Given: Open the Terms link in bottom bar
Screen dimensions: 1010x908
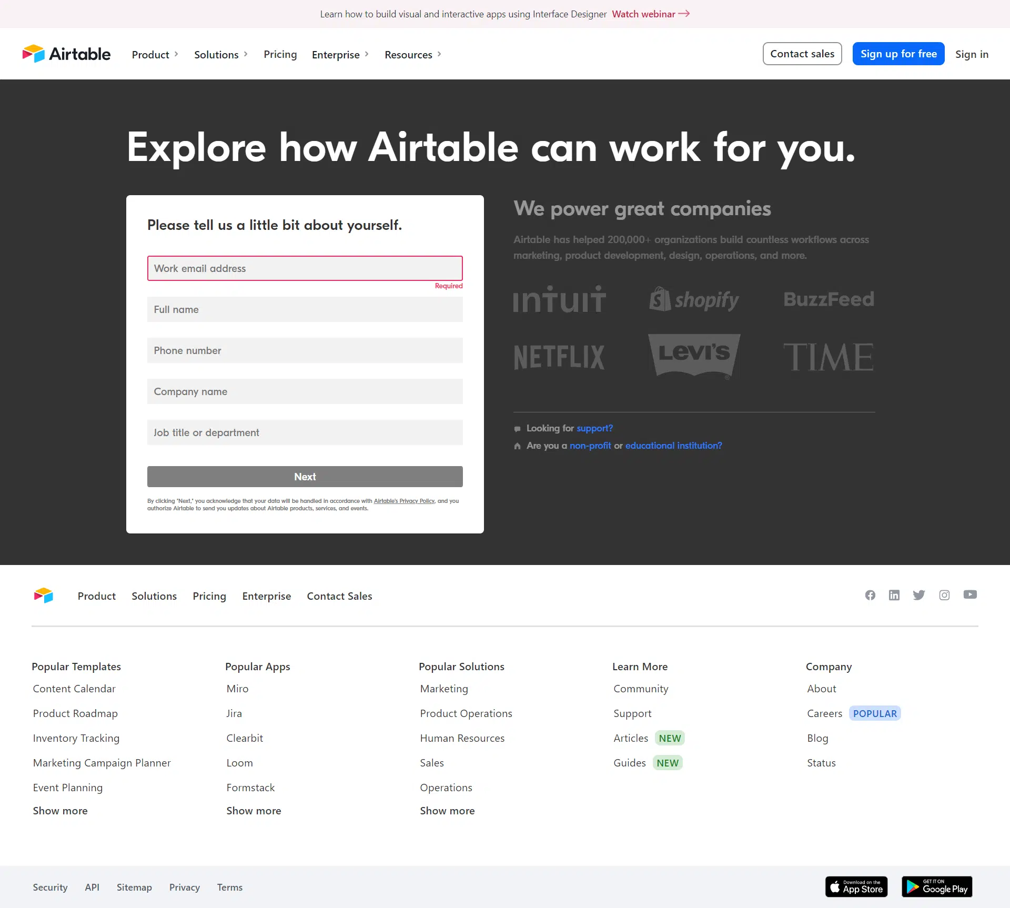Looking at the screenshot, I should click(x=230, y=887).
